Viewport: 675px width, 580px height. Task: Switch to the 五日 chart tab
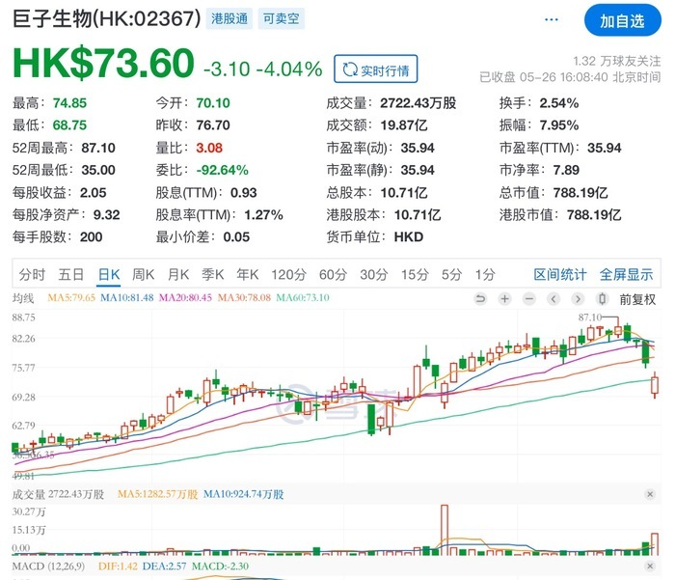[x=71, y=274]
